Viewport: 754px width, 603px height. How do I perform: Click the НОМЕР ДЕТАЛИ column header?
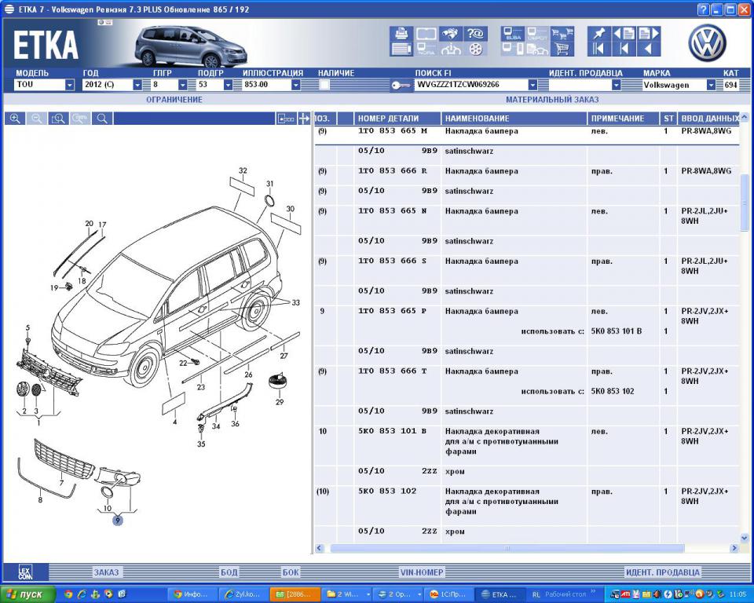point(397,119)
